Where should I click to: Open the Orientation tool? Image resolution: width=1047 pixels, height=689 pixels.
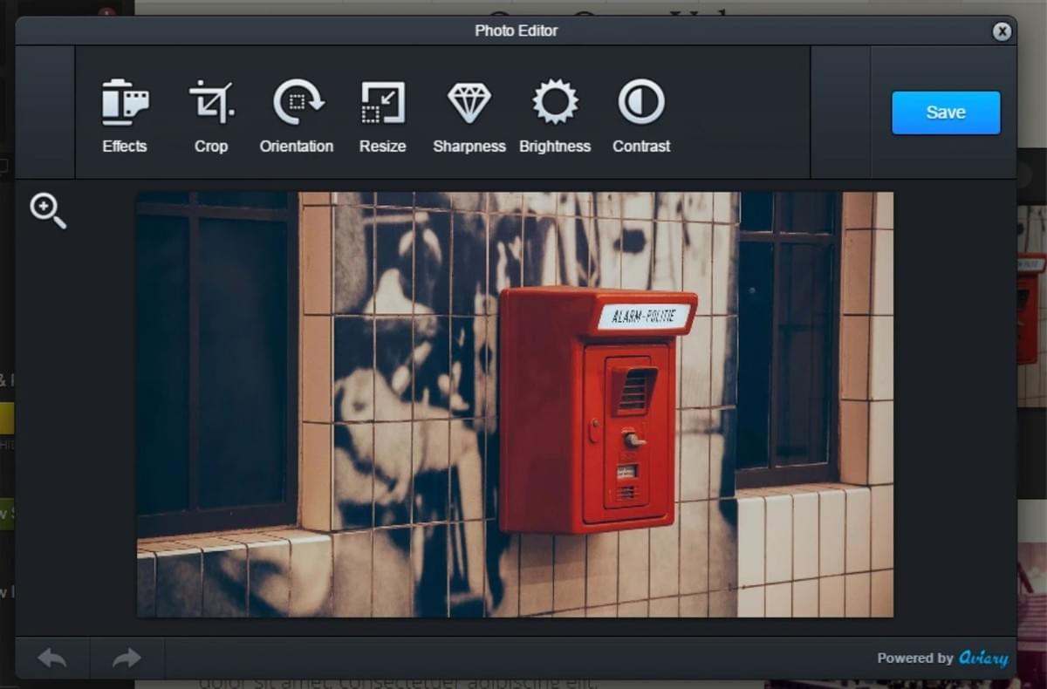[x=297, y=115]
